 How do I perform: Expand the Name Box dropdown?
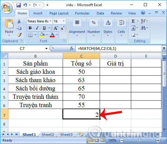[46, 49]
